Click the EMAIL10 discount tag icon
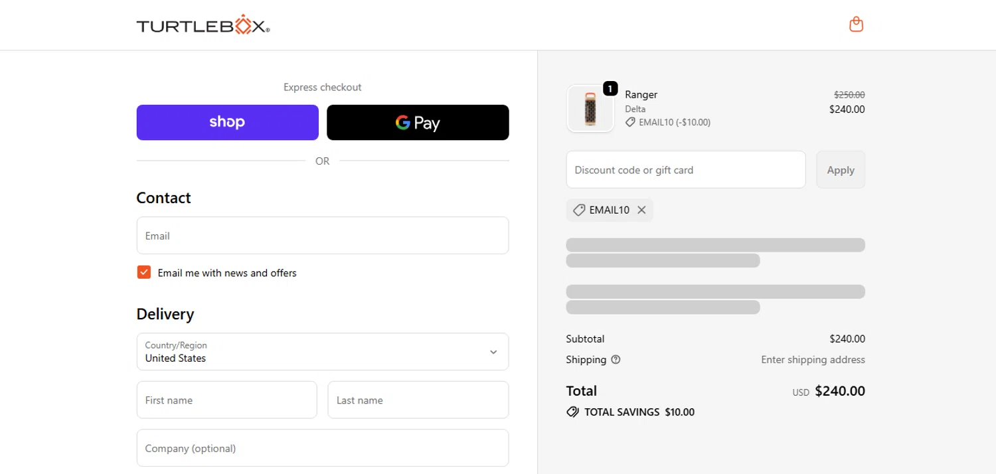This screenshot has height=474, width=996. click(578, 210)
